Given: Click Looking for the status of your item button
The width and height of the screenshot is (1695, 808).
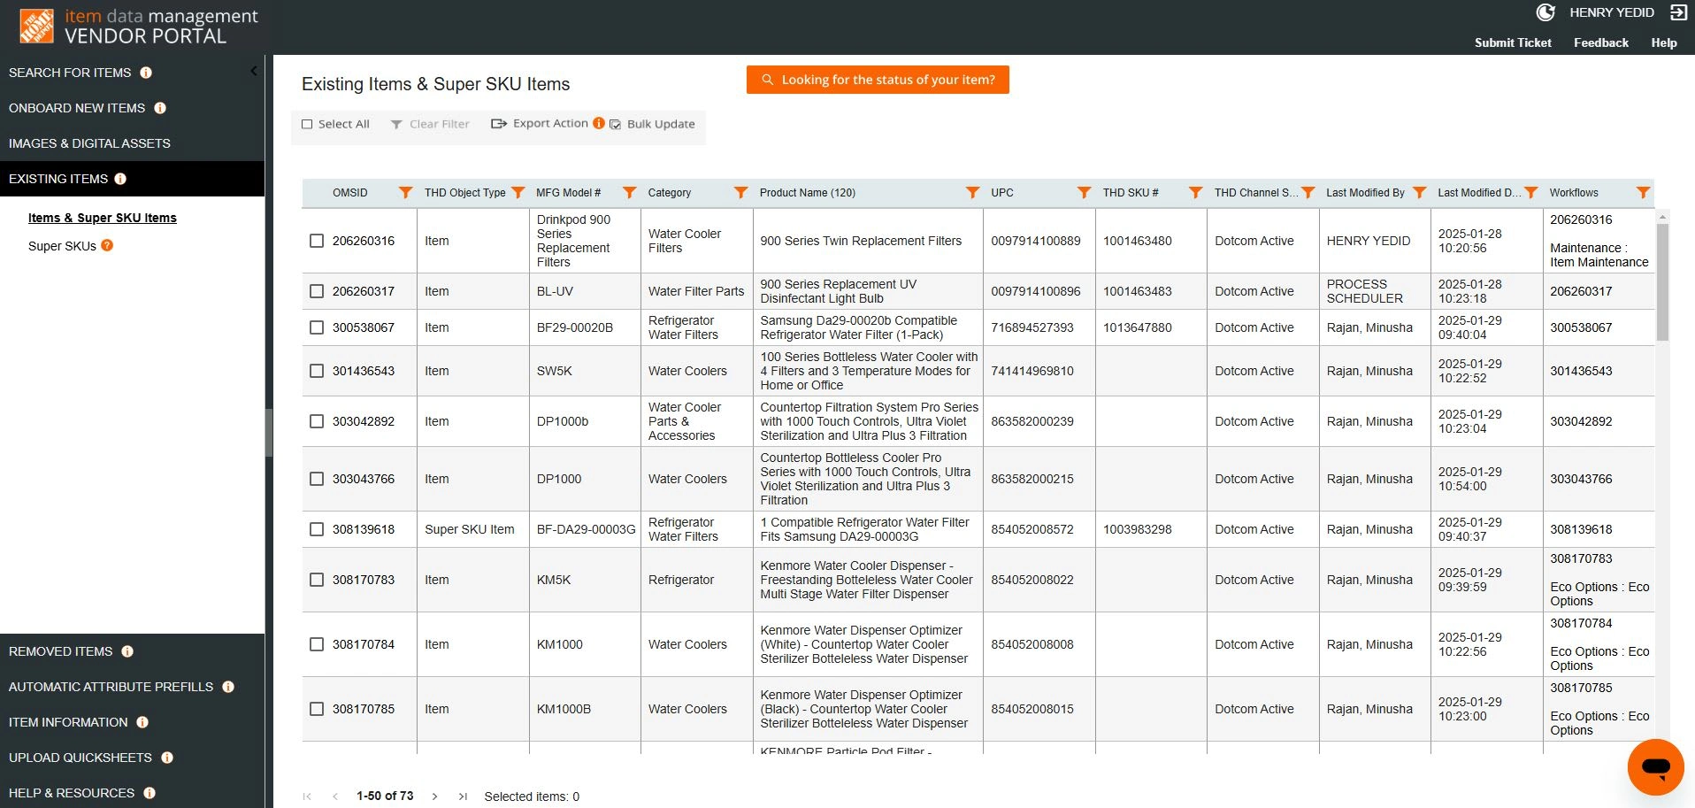Looking at the screenshot, I should [878, 80].
